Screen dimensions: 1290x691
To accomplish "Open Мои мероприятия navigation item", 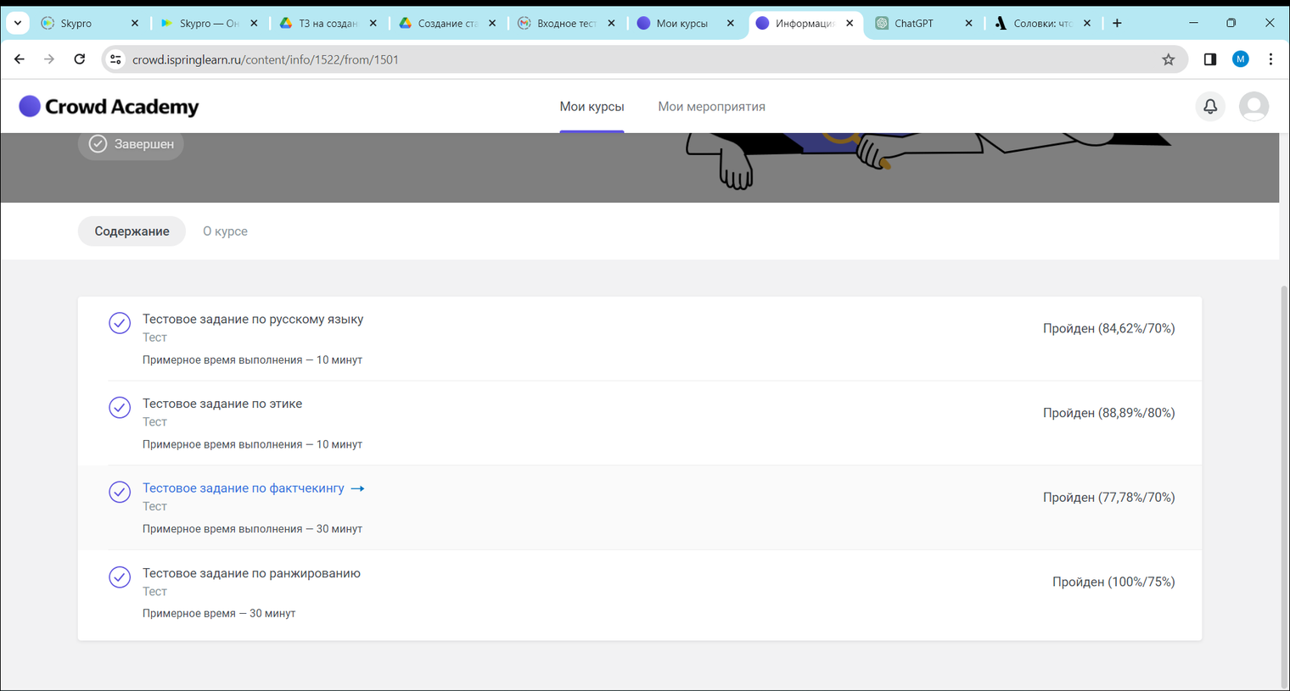I will pos(711,107).
